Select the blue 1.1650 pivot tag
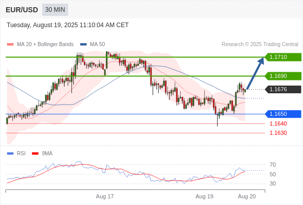This screenshot has height=205, width=303. tap(283, 114)
